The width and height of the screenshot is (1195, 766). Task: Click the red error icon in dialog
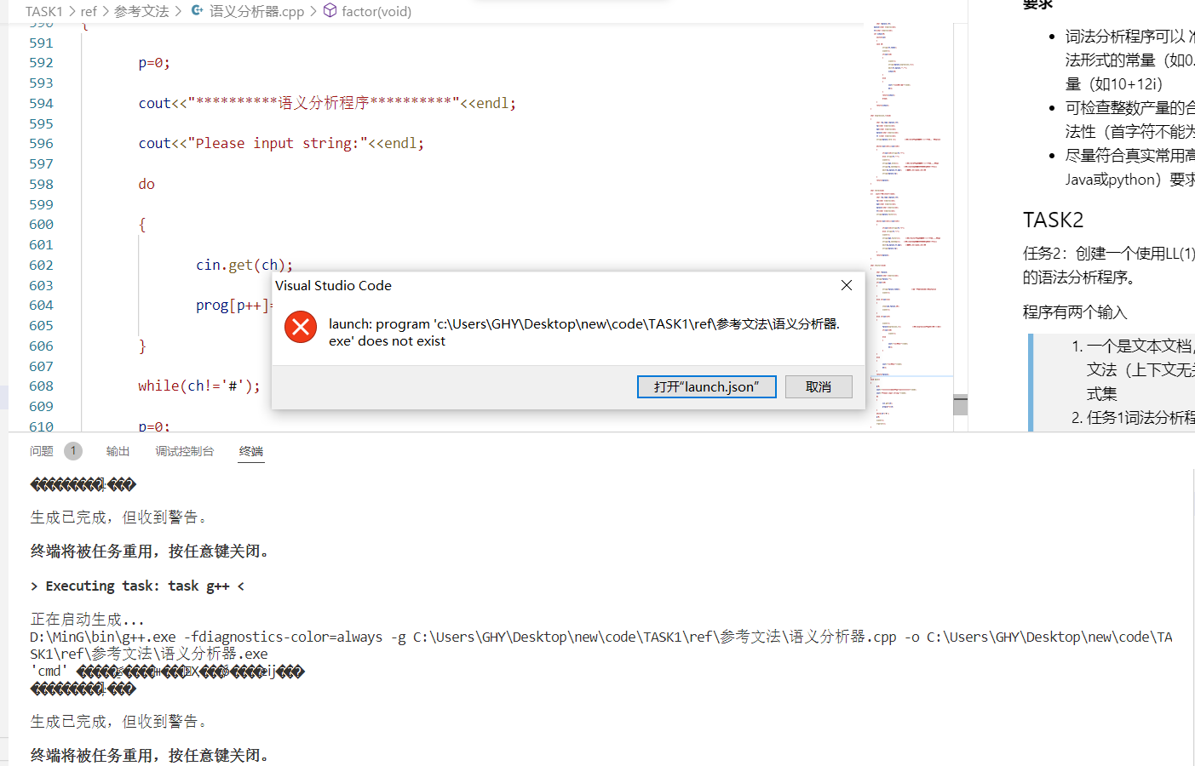301,327
